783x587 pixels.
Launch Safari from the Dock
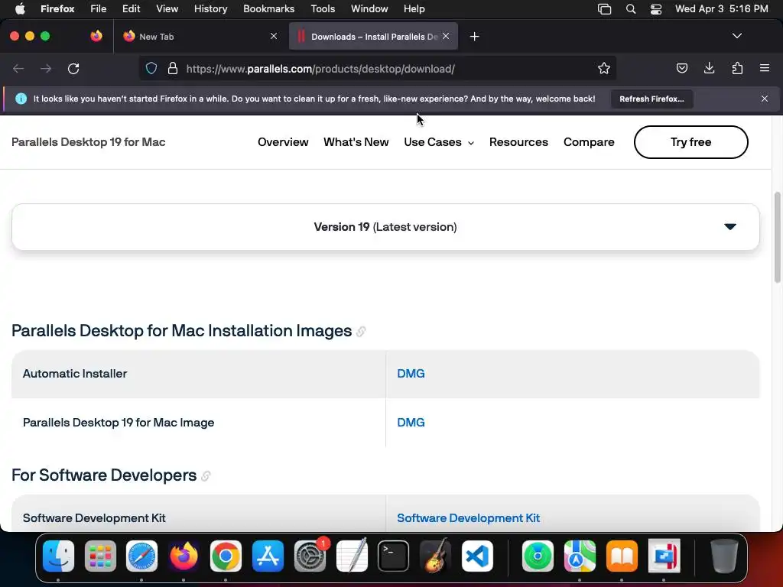(x=141, y=556)
